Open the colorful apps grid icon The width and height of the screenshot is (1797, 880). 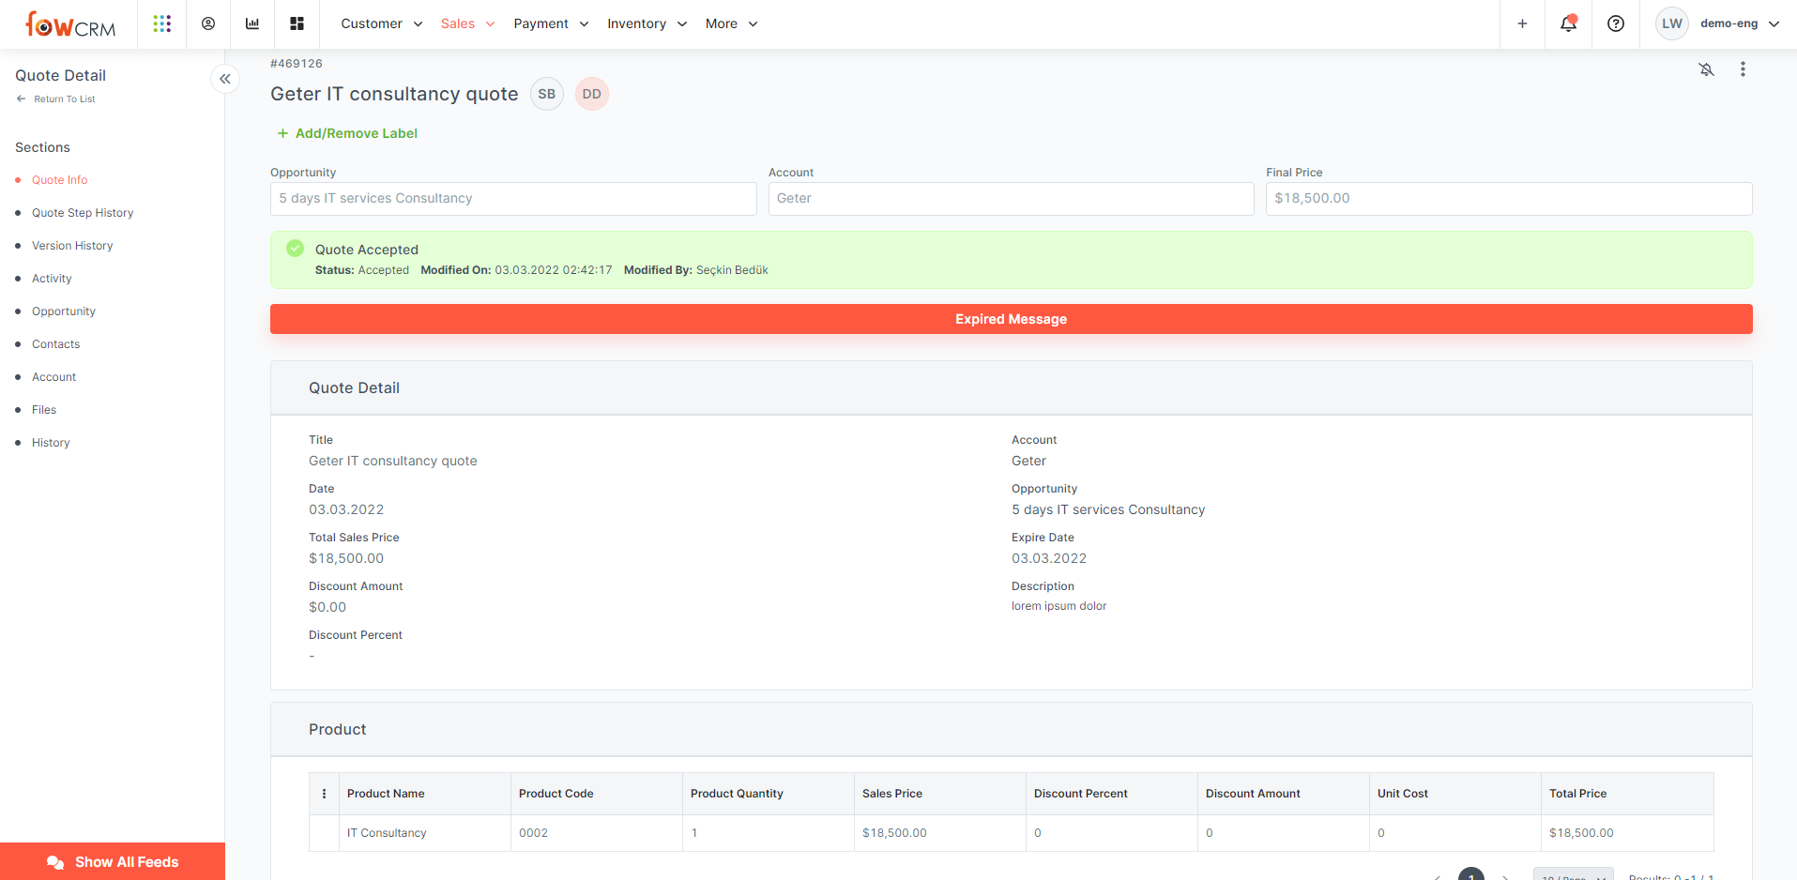(x=162, y=23)
